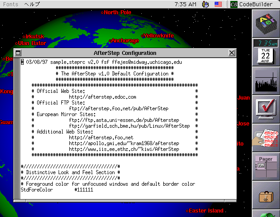The width and height of the screenshot is (280, 217).
Task: Click the Ulan Bator city label
Action: [32, 43]
